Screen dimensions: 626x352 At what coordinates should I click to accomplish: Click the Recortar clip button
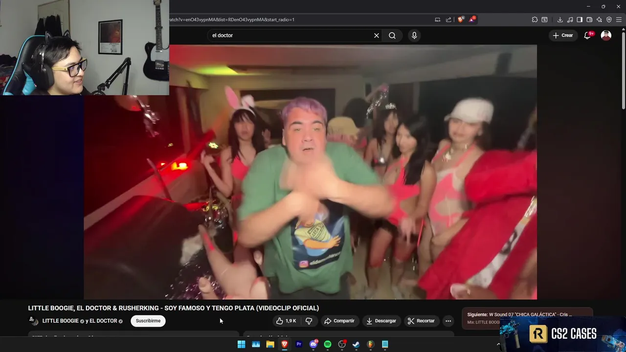pos(421,321)
